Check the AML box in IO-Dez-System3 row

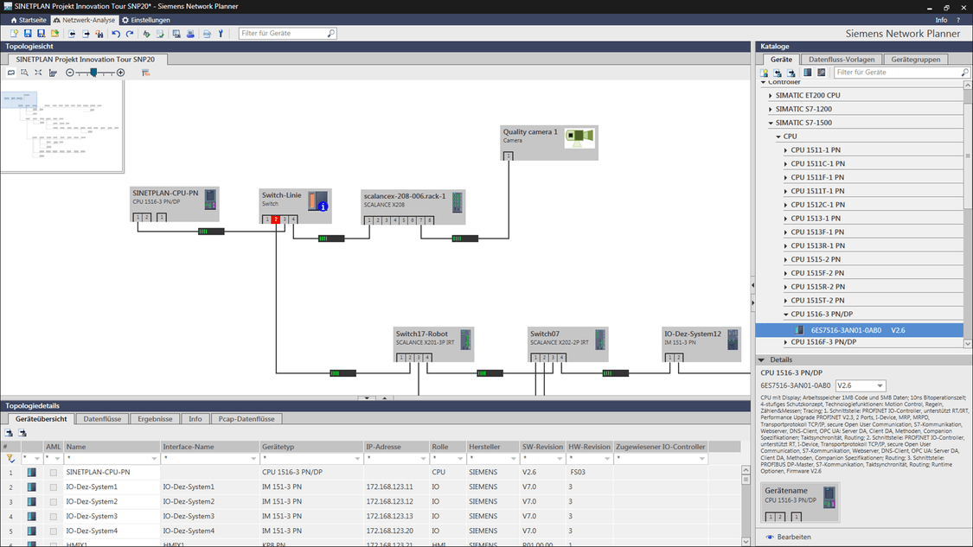tap(54, 517)
